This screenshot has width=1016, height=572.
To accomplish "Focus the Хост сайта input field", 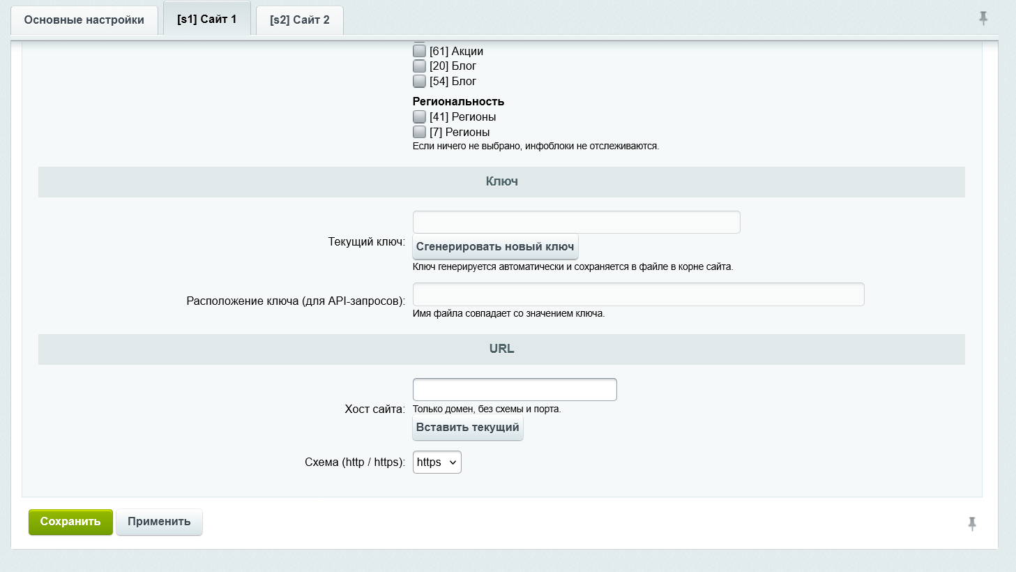I will point(514,389).
